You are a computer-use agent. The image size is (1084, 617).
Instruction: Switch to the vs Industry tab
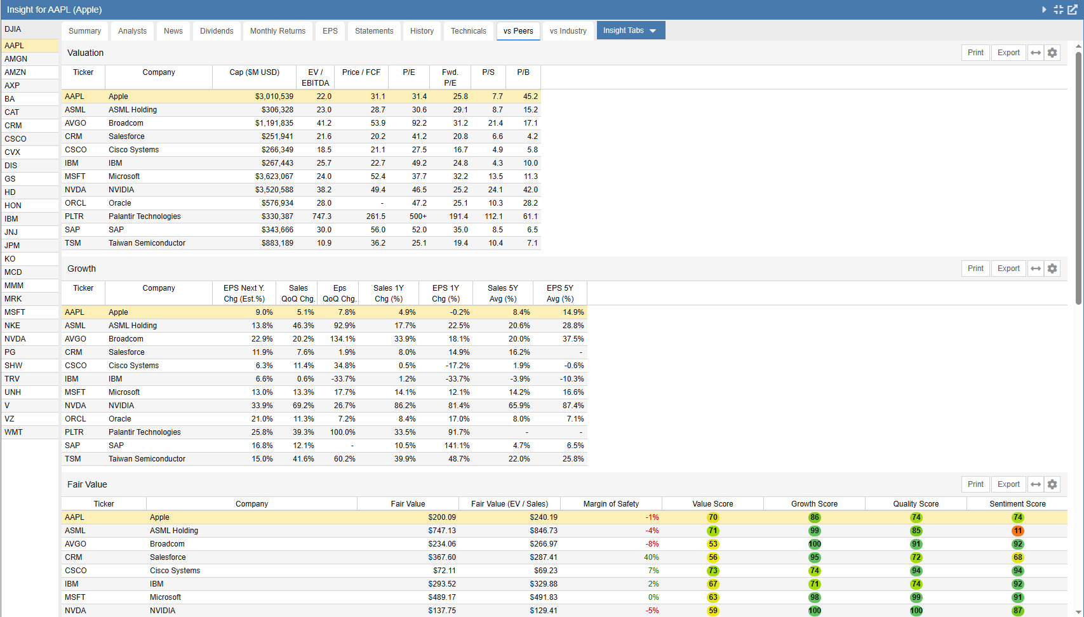pos(568,31)
